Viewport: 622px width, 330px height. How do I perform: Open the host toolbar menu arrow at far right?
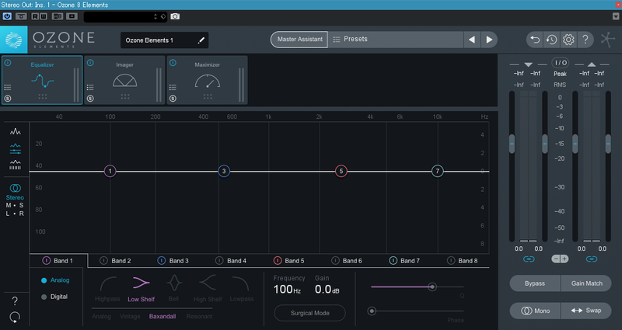pos(616,16)
